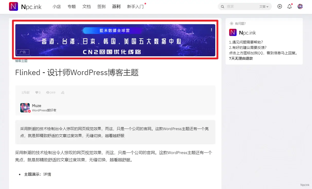This screenshot has width=312, height=189.
Task: Go to the 专题 menu item
Action: 72,7
